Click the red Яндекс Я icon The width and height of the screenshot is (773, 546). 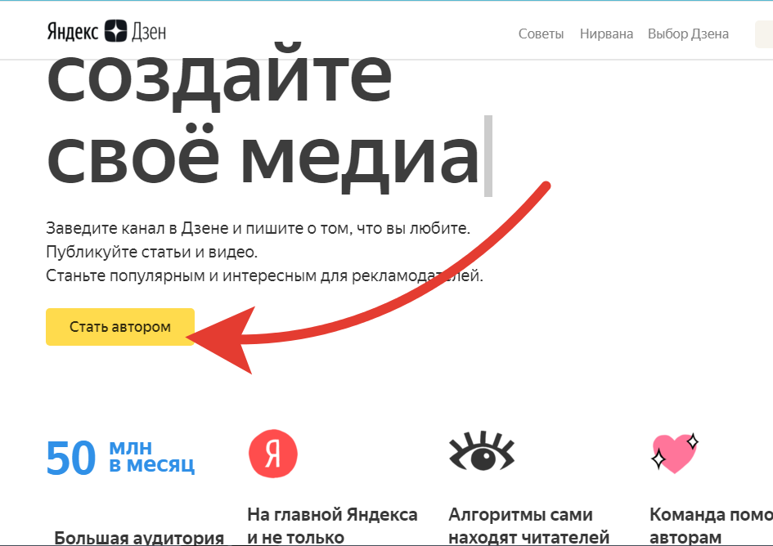[273, 454]
